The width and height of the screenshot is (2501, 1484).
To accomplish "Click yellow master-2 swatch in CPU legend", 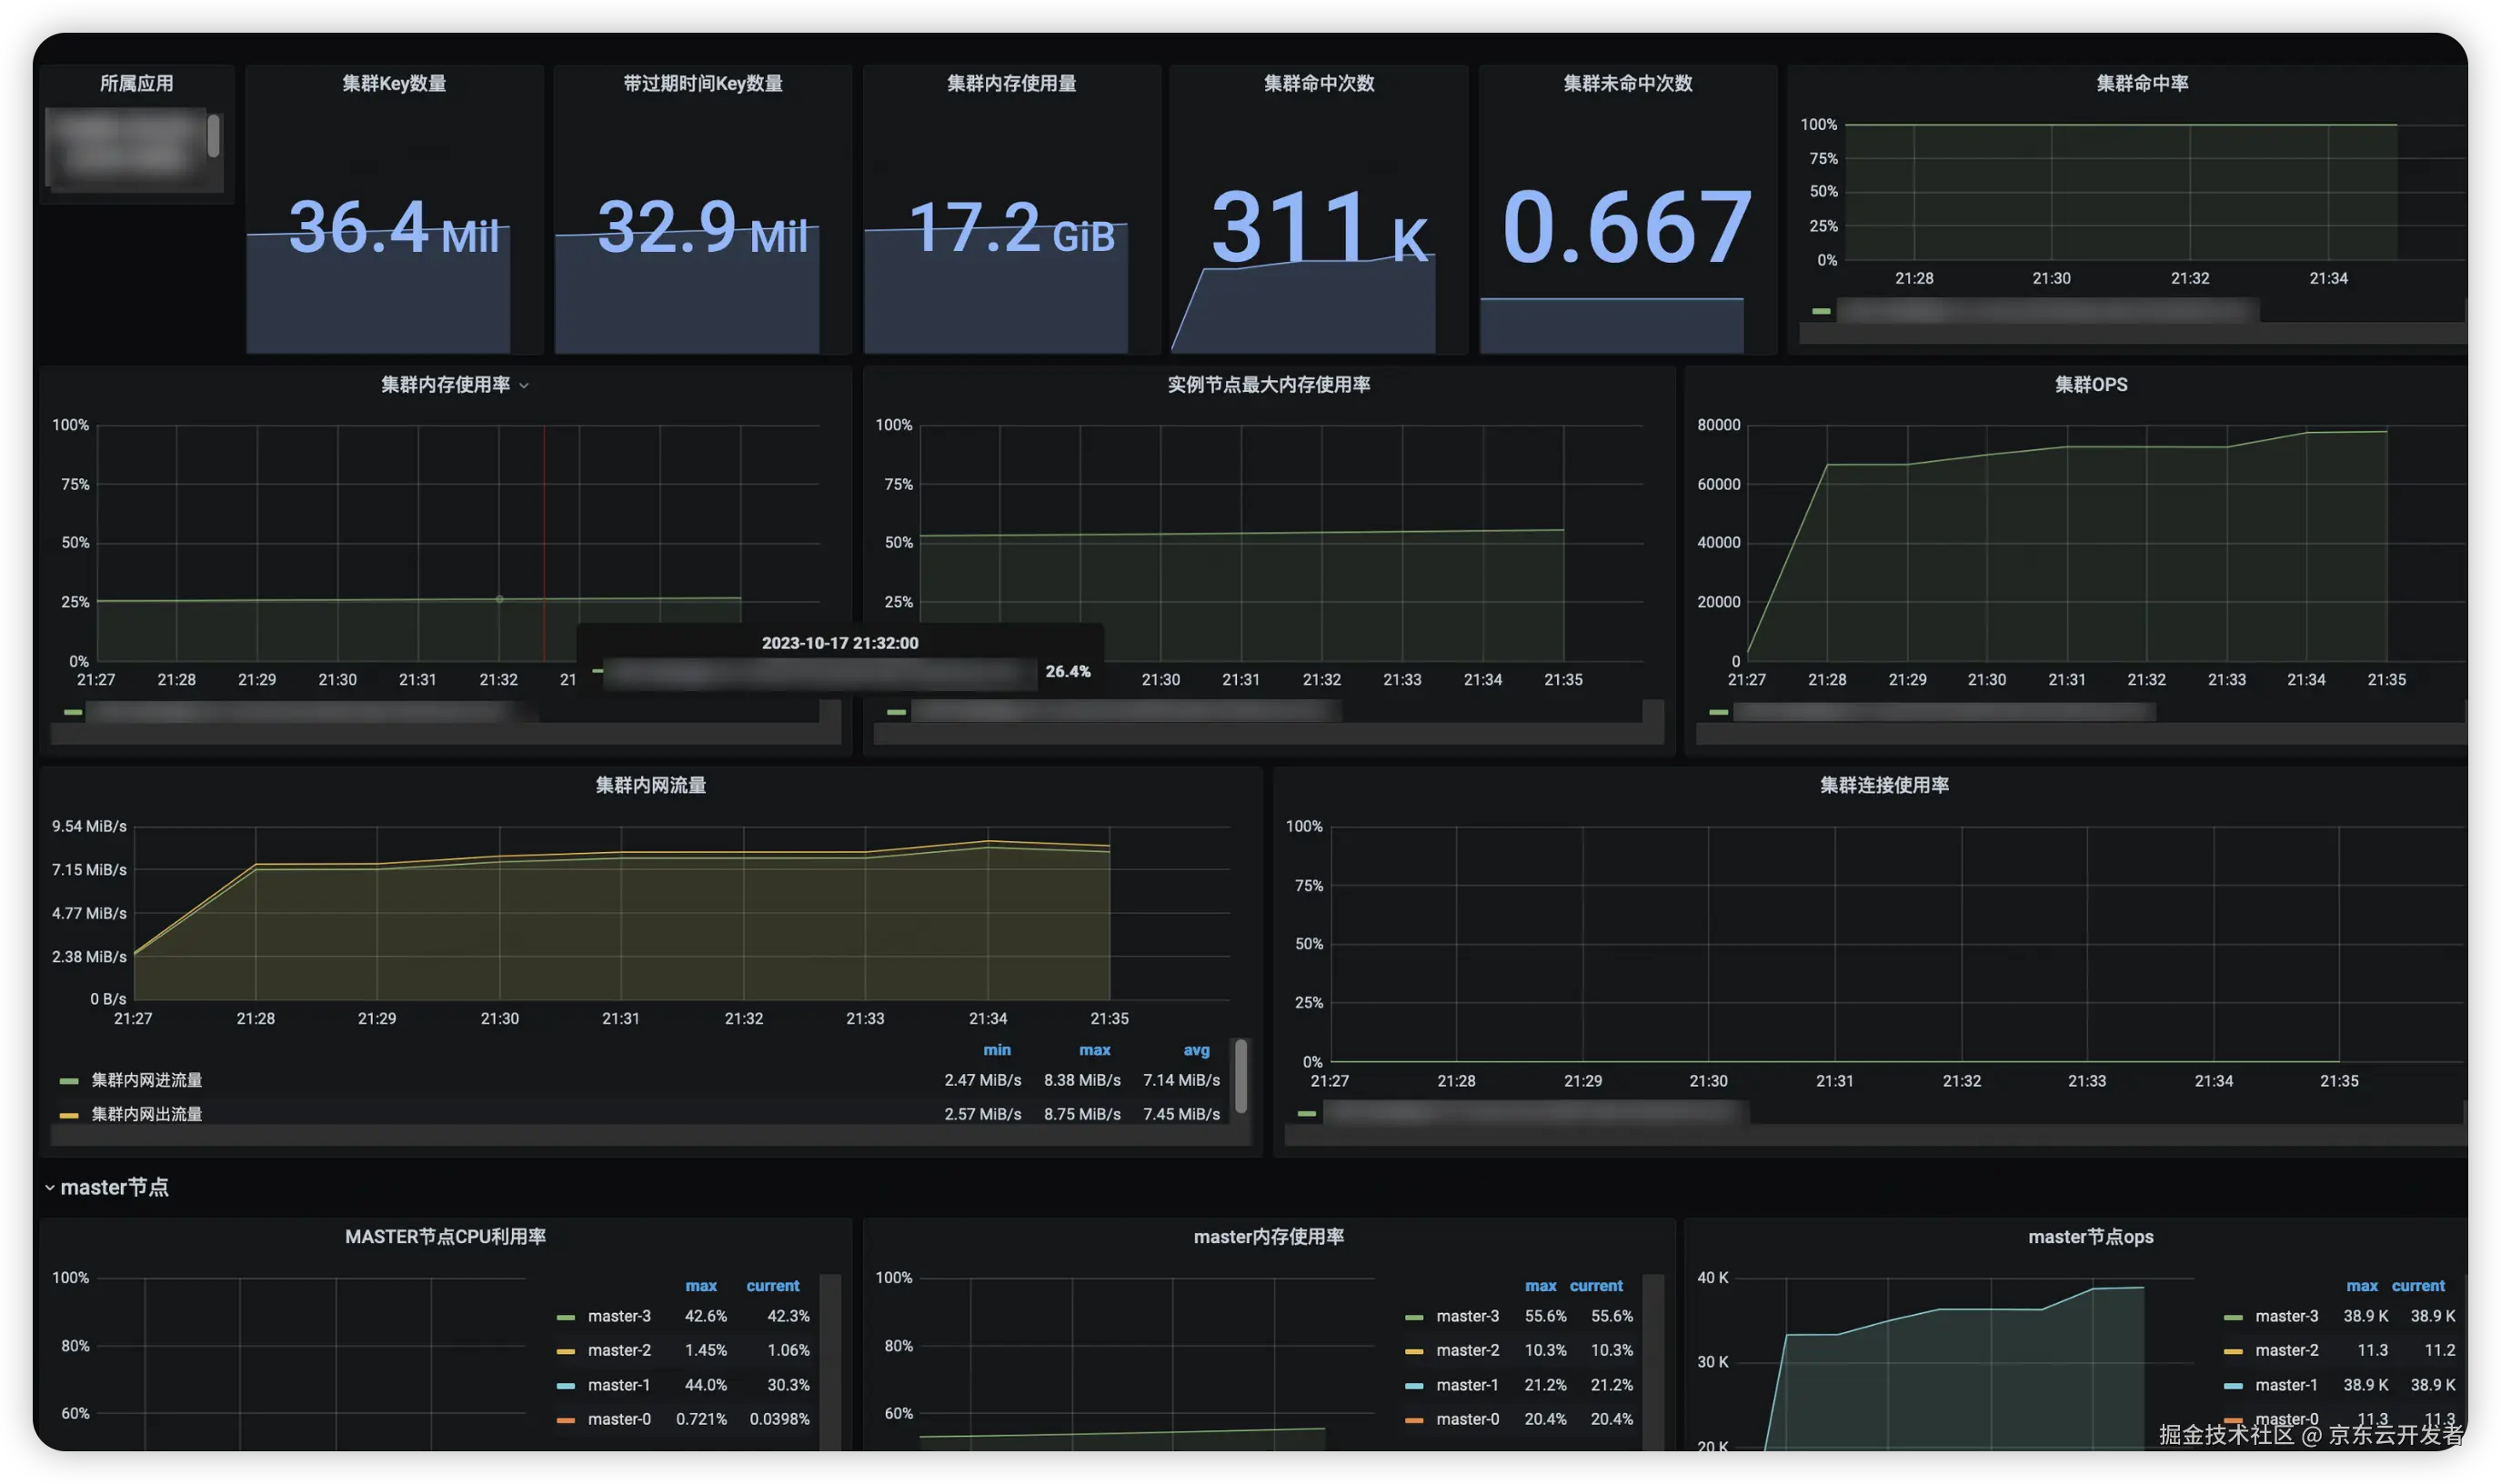I will click(x=566, y=1351).
